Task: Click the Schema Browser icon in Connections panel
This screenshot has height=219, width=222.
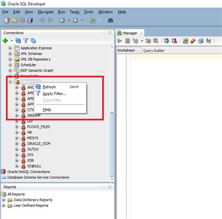Action: (33, 41)
